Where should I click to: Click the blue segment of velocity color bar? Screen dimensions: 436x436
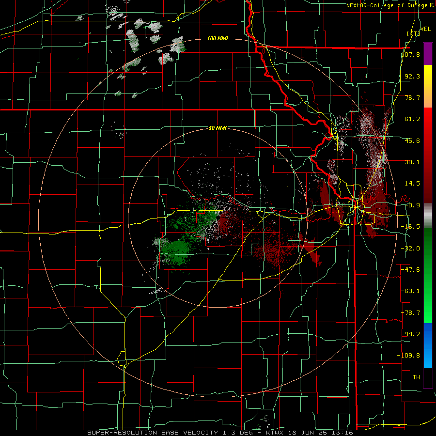click(x=428, y=345)
